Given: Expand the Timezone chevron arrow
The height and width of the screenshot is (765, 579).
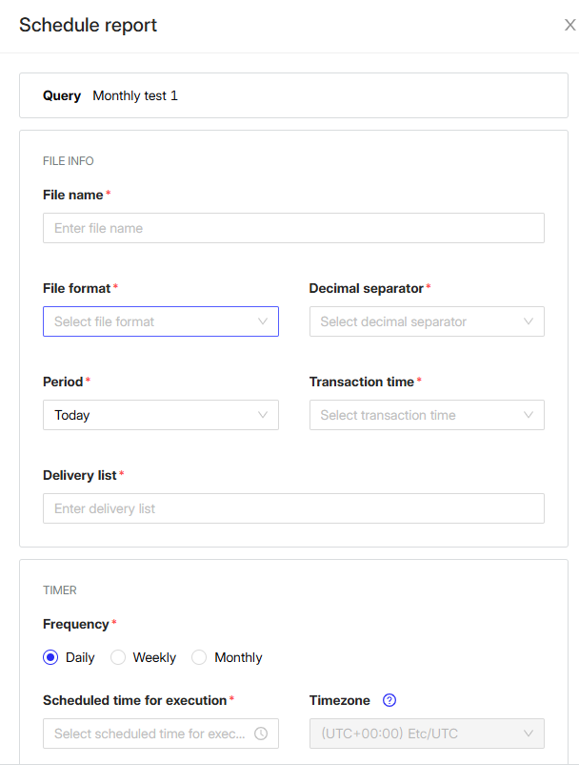Looking at the screenshot, I should (529, 734).
